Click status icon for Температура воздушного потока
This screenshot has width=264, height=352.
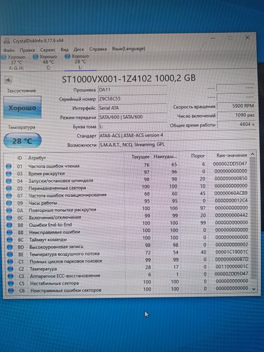[x=10, y=254]
